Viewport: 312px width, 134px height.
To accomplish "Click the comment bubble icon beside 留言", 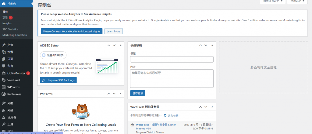I will (x=4, y=66).
